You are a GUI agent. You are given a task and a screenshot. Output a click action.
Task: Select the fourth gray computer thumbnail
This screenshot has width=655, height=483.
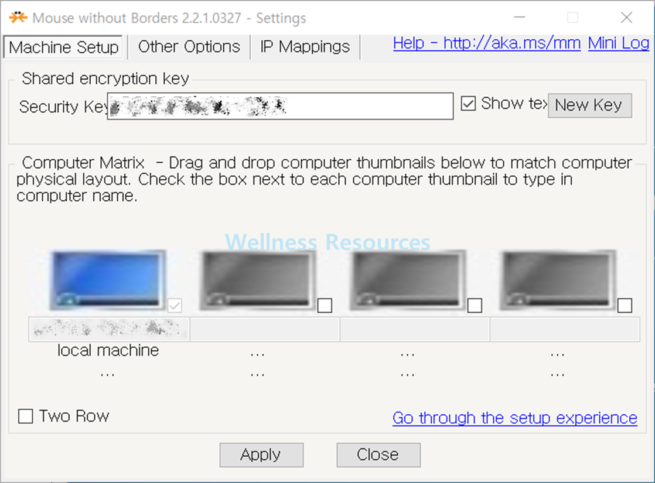[x=558, y=280]
